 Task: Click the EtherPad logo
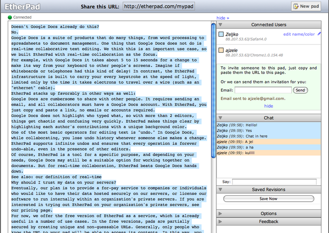point(22,7)
